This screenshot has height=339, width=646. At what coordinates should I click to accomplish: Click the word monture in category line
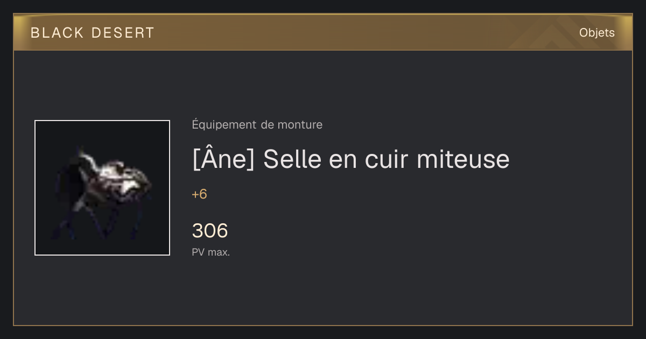point(300,125)
